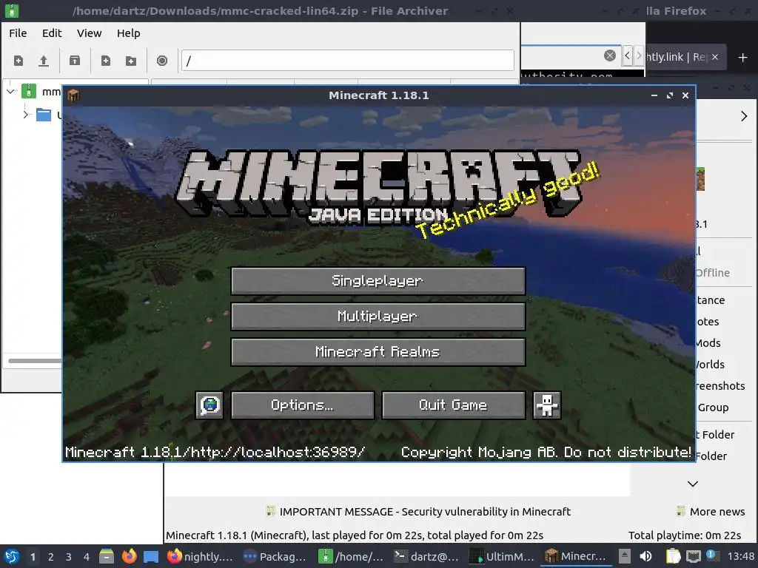758x568 pixels.
Task: Click the More news button in launcher
Action: (711, 512)
